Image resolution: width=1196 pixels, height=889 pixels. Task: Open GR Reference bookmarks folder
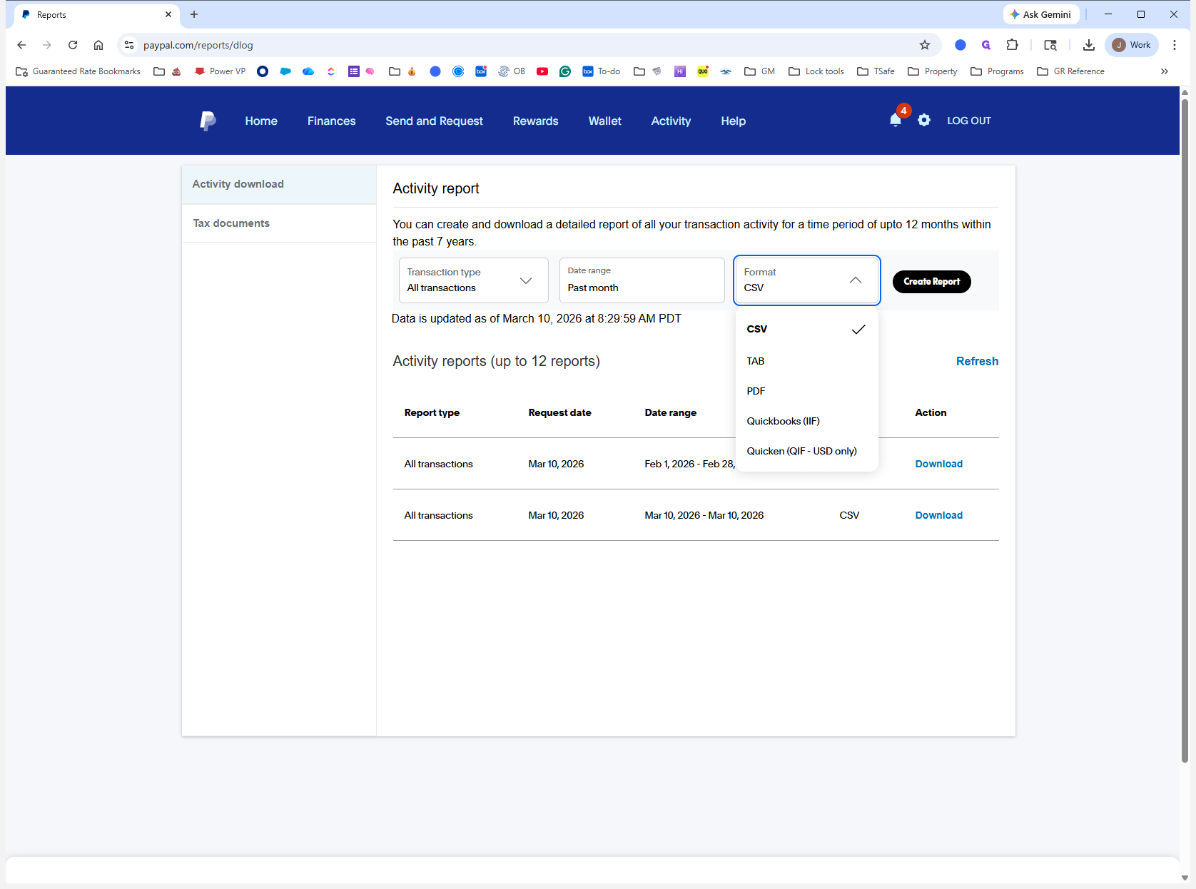point(1070,71)
